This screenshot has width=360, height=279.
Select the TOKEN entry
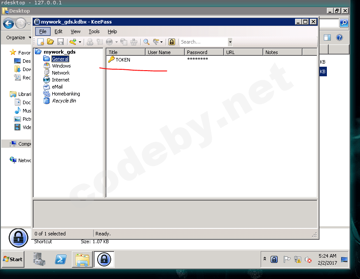(x=123, y=60)
